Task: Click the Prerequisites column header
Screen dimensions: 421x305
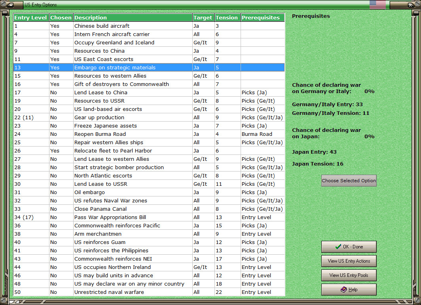Action: point(263,17)
